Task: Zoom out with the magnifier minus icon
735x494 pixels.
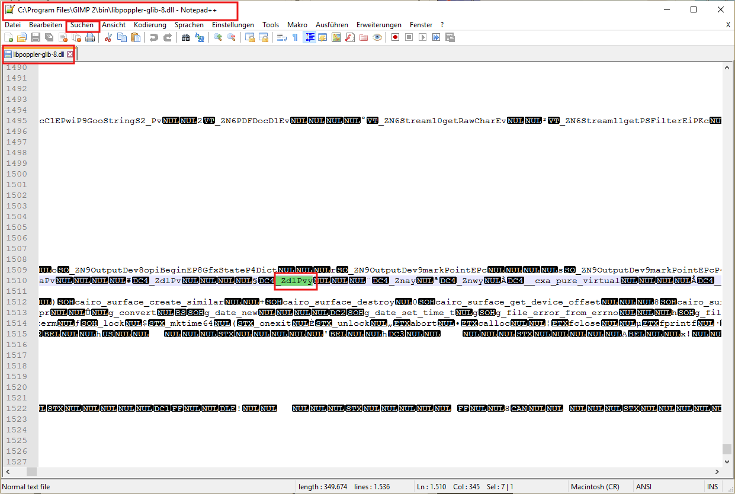Action: [x=232, y=37]
